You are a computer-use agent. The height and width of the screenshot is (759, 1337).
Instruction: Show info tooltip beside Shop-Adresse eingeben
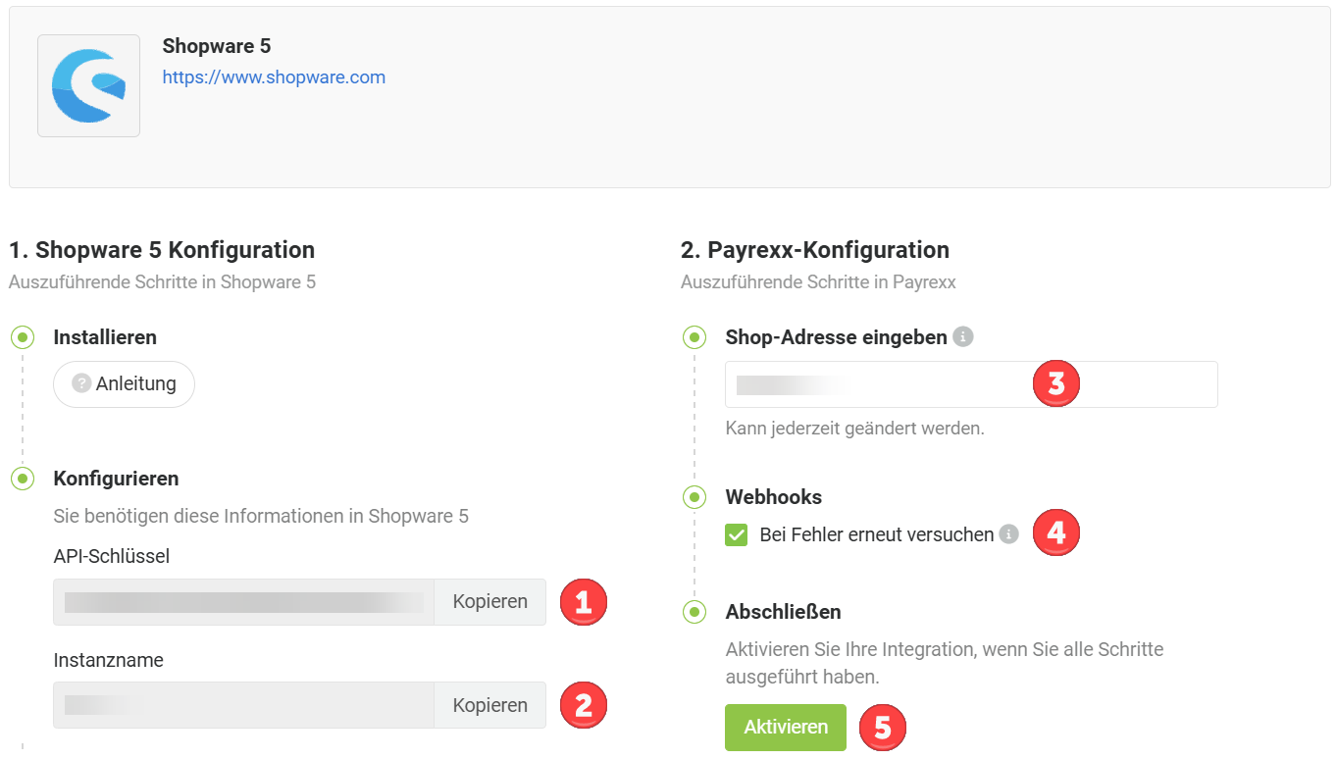click(963, 337)
